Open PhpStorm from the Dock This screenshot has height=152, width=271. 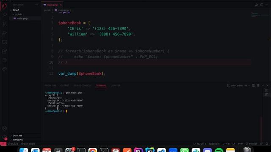point(138,150)
